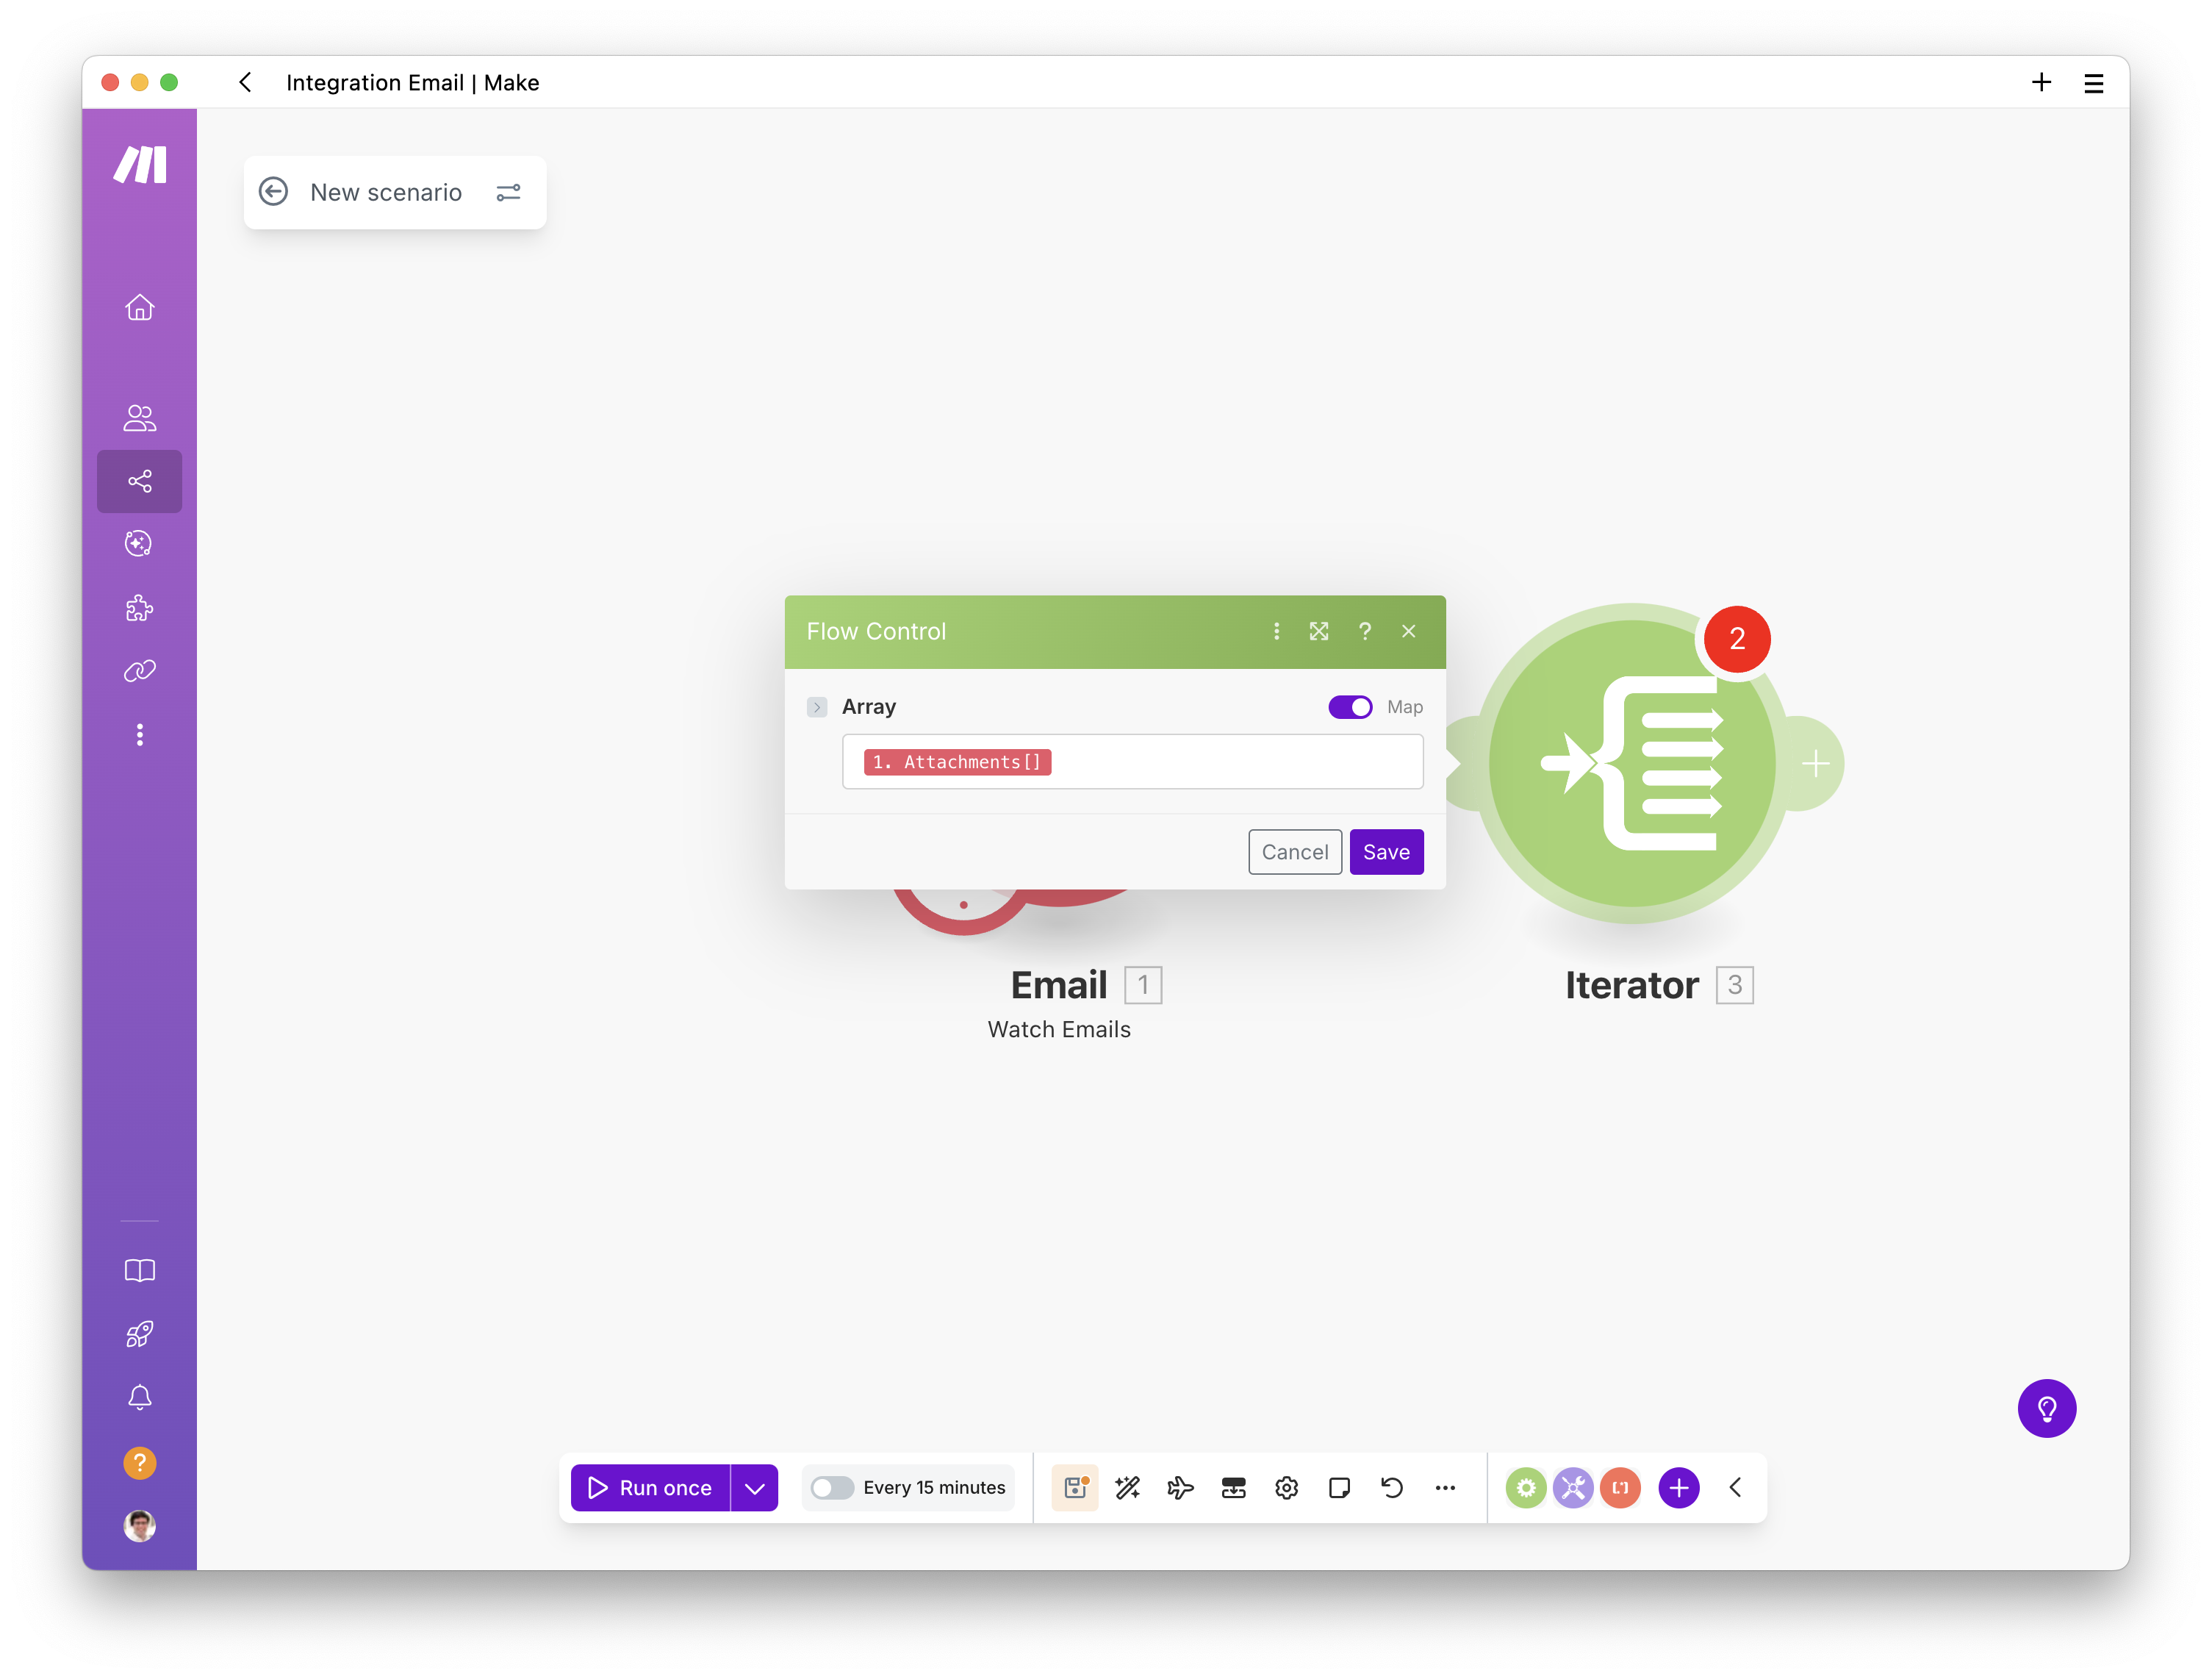Open macOS window hamburger menu

coord(2093,83)
